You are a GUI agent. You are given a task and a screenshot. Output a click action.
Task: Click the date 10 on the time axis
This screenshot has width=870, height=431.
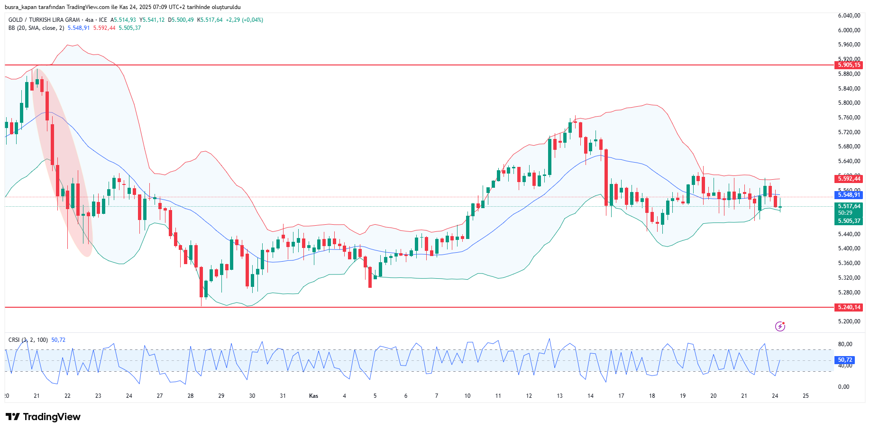(x=467, y=396)
